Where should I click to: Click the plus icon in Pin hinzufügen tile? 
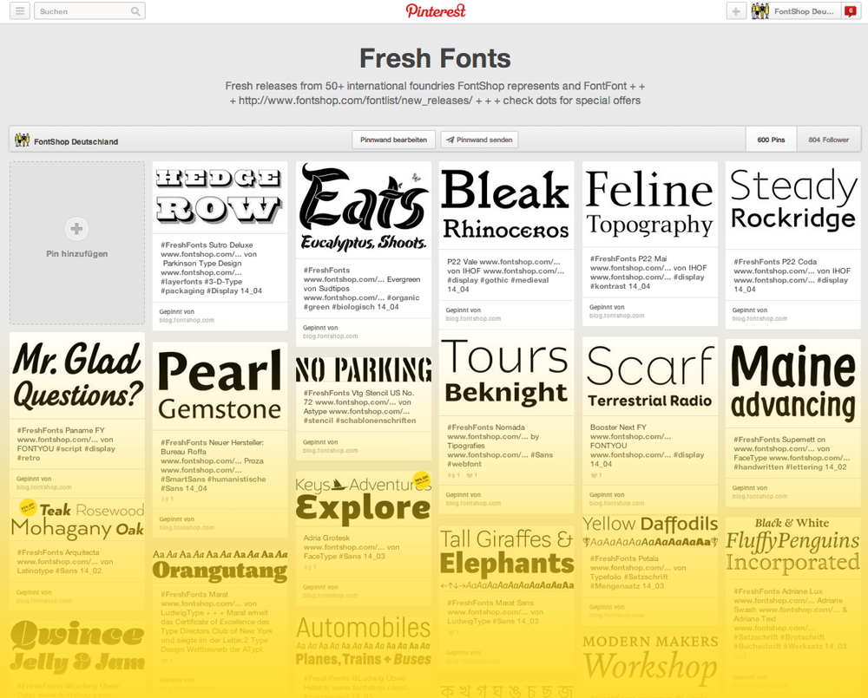pos(76,228)
